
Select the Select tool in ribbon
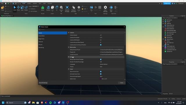[15, 8]
